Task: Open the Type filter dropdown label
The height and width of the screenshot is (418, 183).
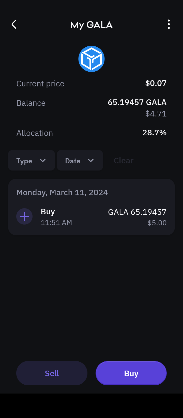Action: 24,161
